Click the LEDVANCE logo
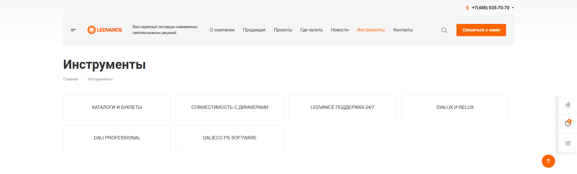The height and width of the screenshot is (174, 577). pyautogui.click(x=105, y=30)
